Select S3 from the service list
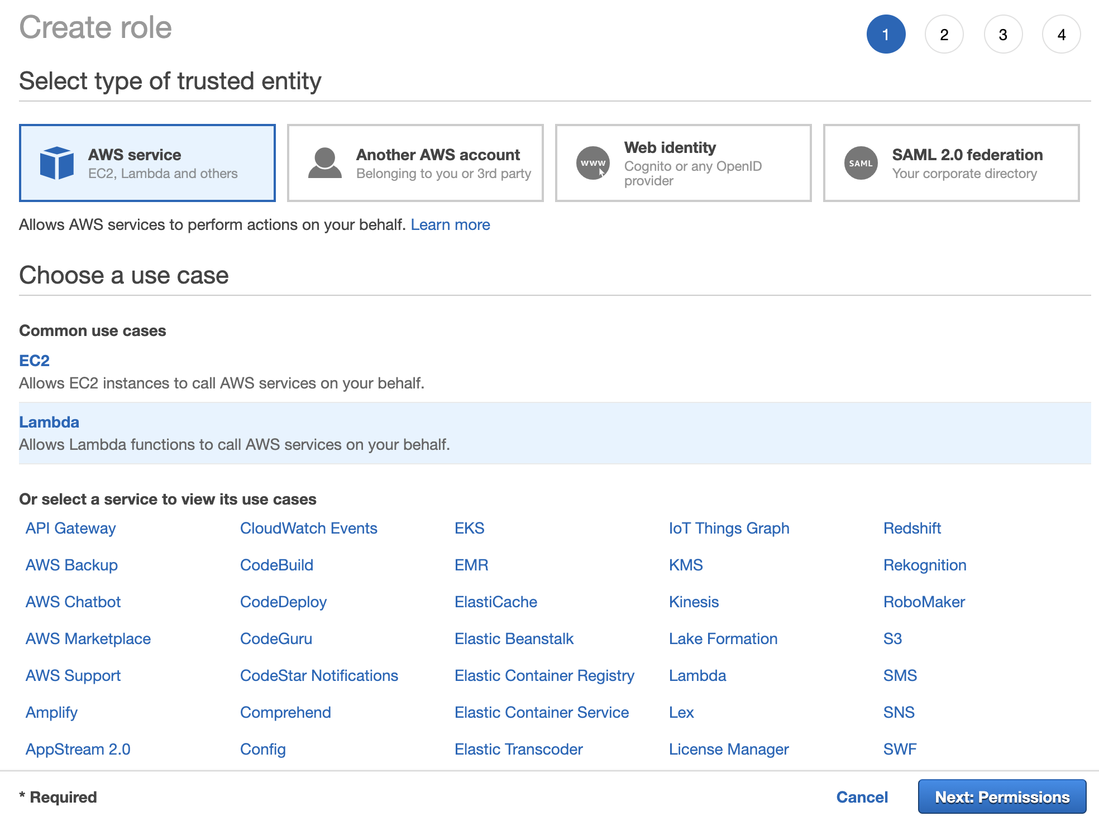The image size is (1099, 816). coord(892,639)
